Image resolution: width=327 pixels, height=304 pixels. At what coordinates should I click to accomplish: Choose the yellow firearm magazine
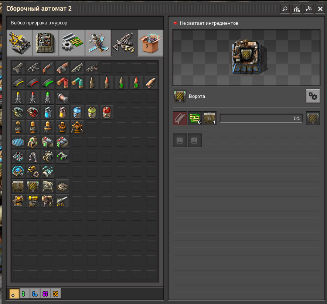18,83
